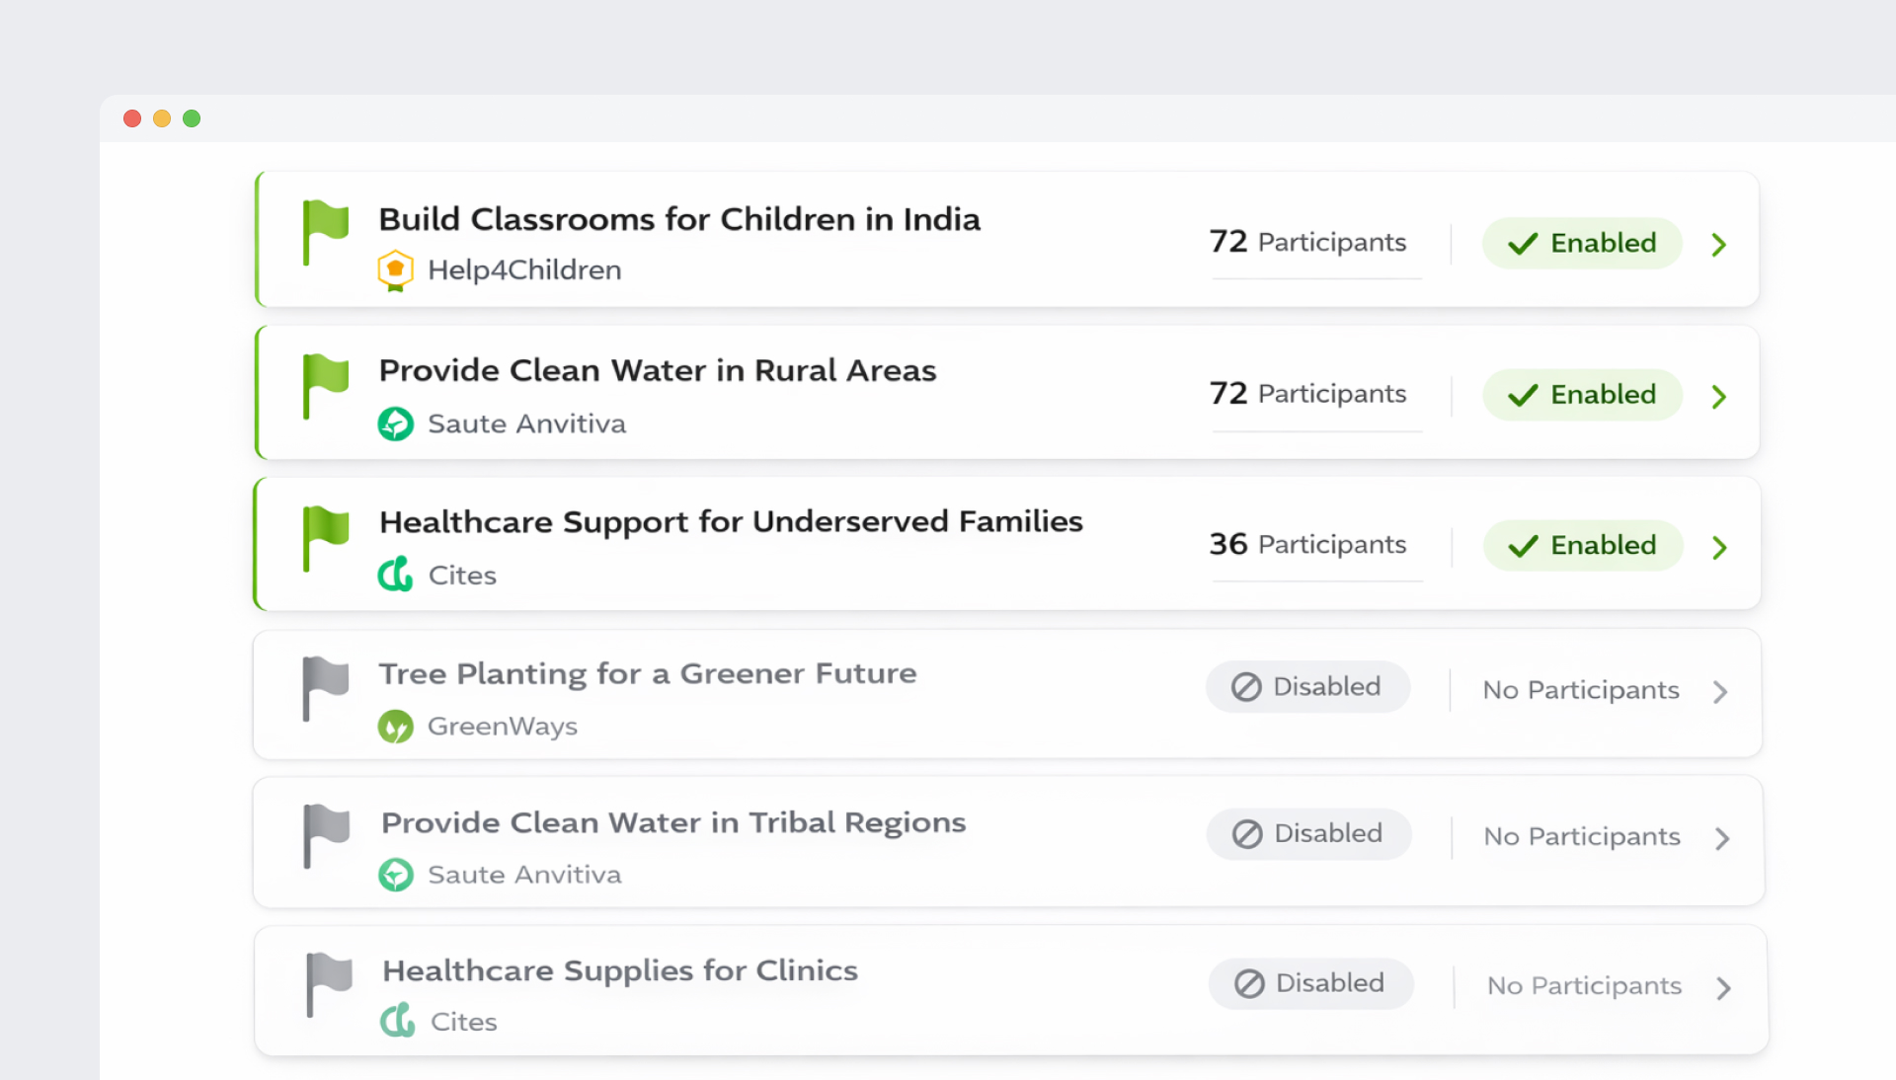Click the green flag beside Healthcare Support campaign

pos(325,536)
